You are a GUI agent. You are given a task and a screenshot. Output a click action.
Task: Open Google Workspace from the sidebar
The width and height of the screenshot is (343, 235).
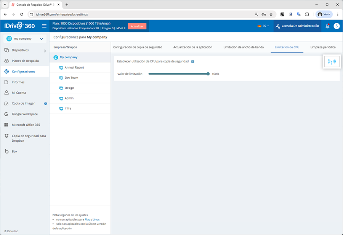[25, 114]
